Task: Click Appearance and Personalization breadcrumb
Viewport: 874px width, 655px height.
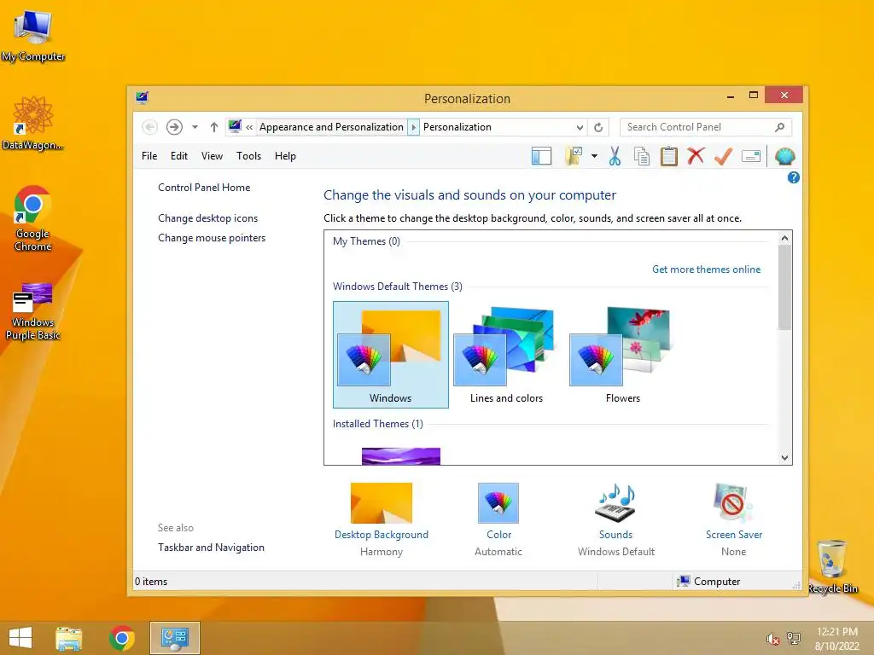Action: click(x=331, y=128)
